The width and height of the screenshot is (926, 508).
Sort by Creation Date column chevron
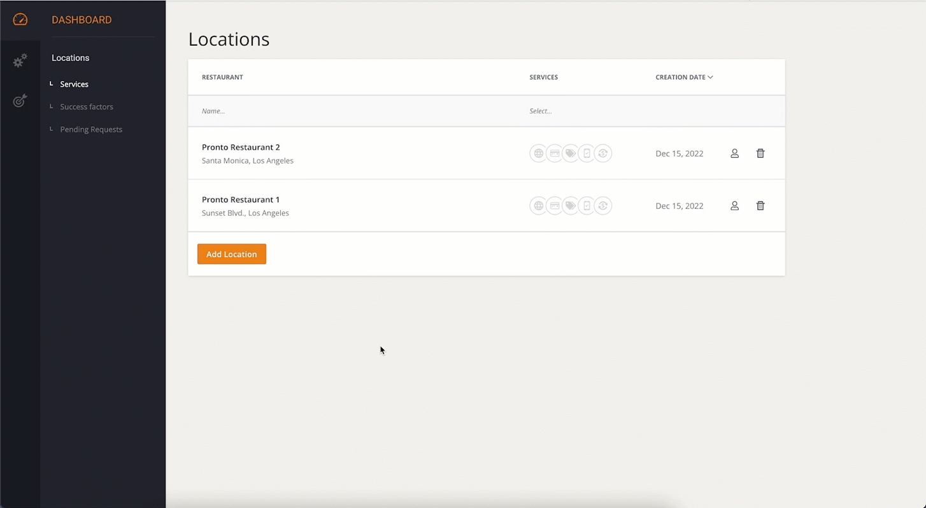point(710,77)
